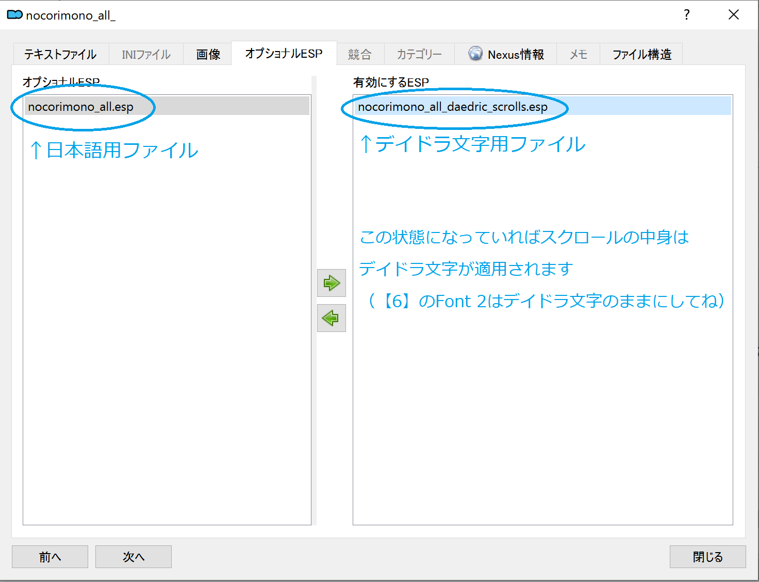Click the green left arrow to deactivate ESP
This screenshot has width=759, height=582.
click(331, 318)
